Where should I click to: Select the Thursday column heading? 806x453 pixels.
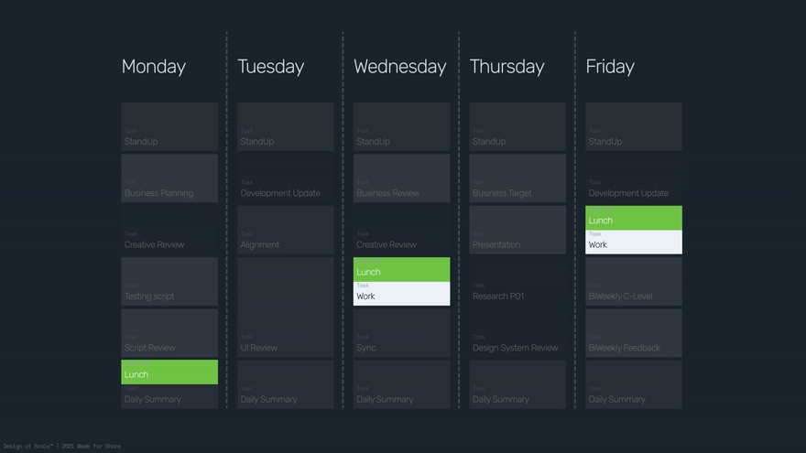point(506,67)
